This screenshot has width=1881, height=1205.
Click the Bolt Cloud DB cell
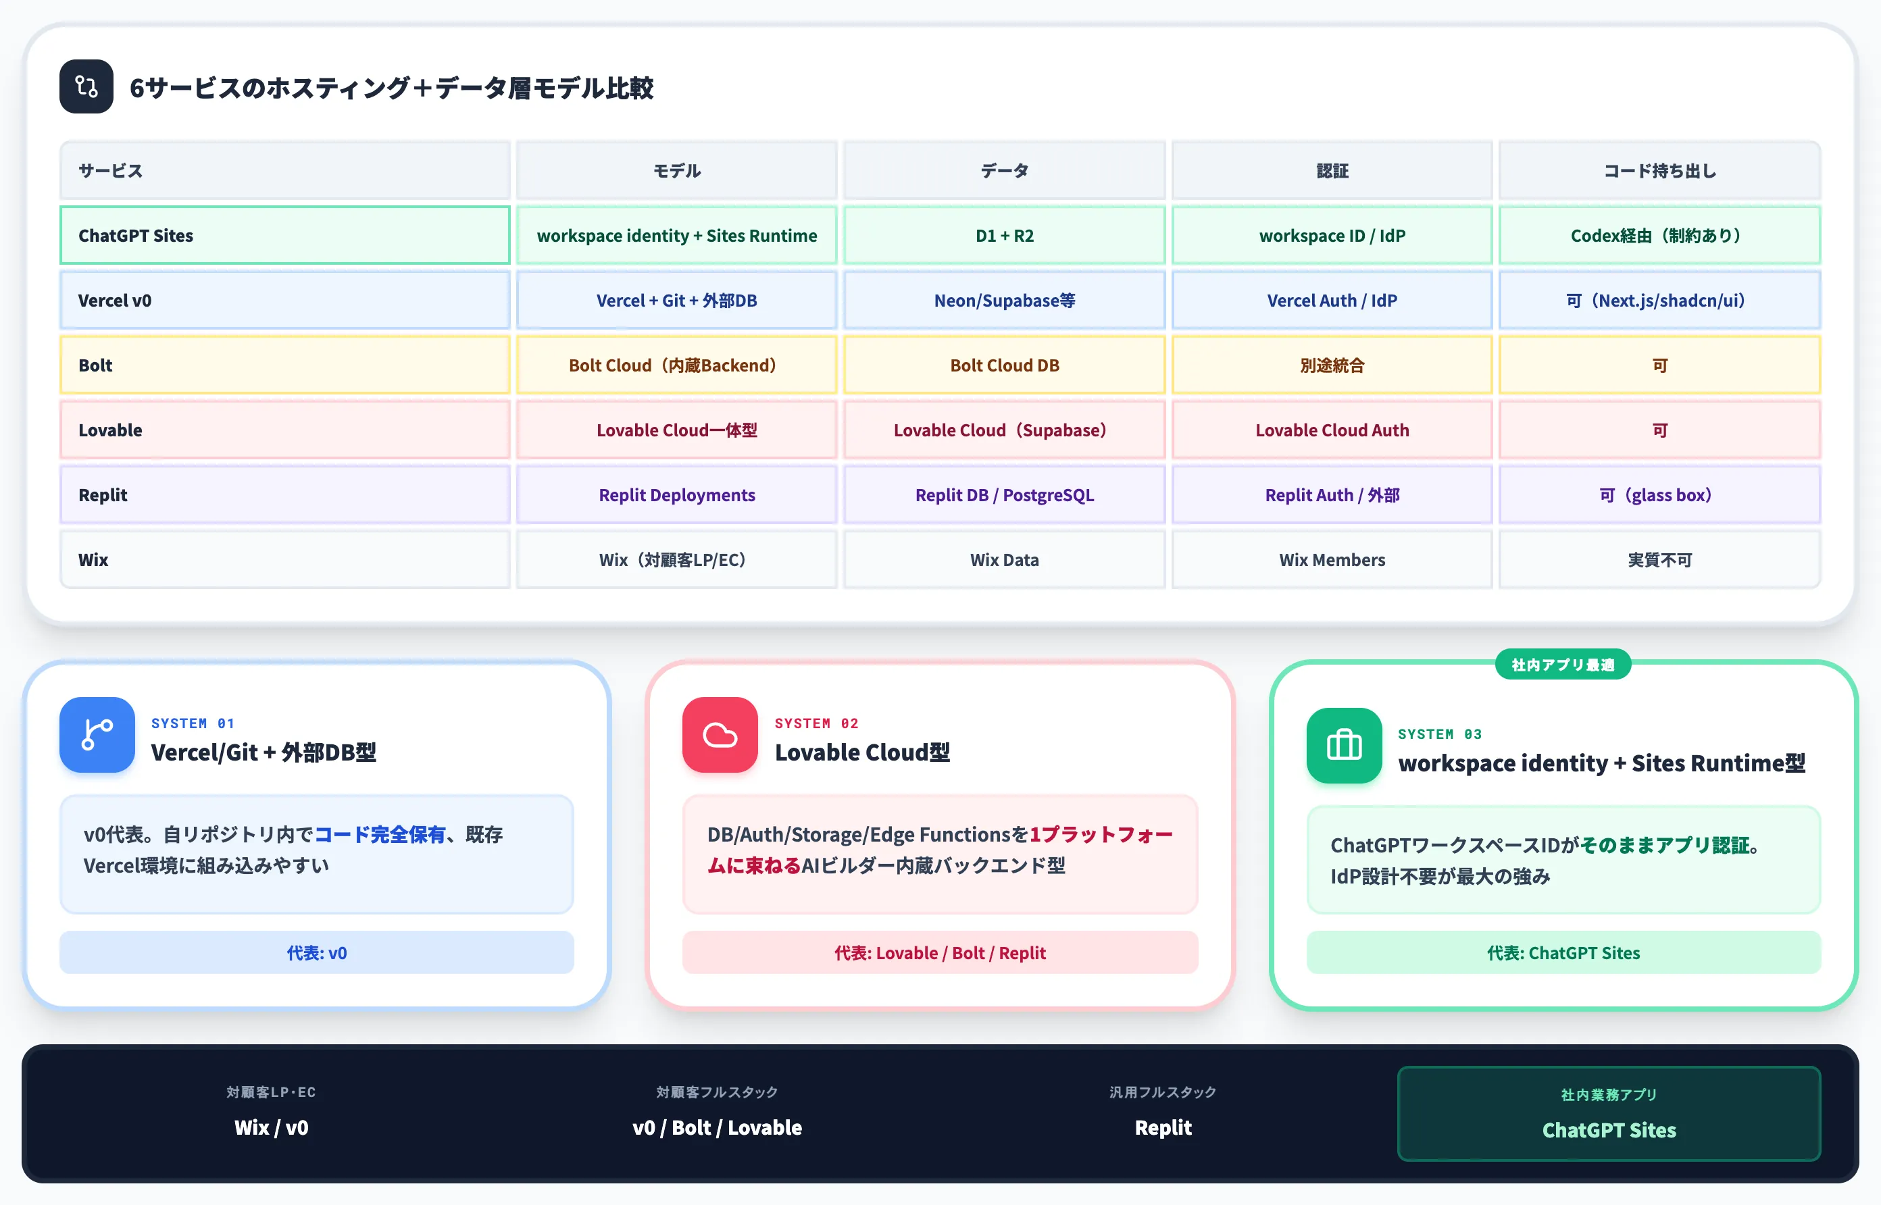pos(1005,365)
